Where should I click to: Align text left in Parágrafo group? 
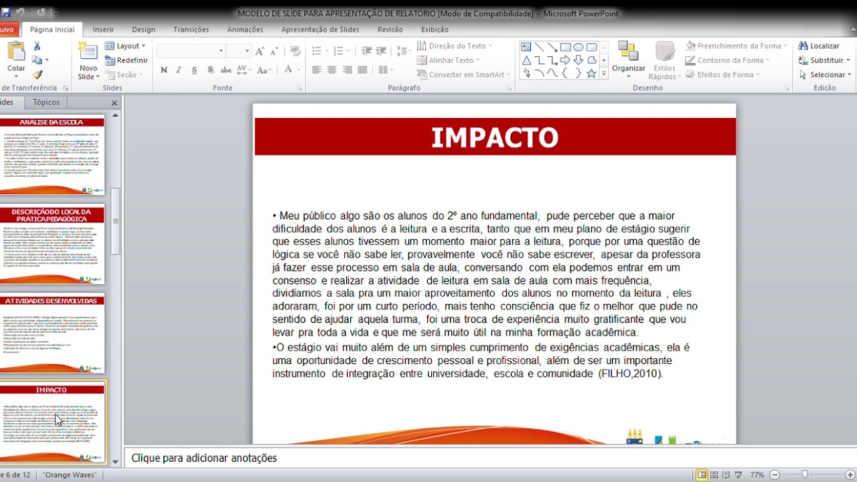(x=316, y=70)
